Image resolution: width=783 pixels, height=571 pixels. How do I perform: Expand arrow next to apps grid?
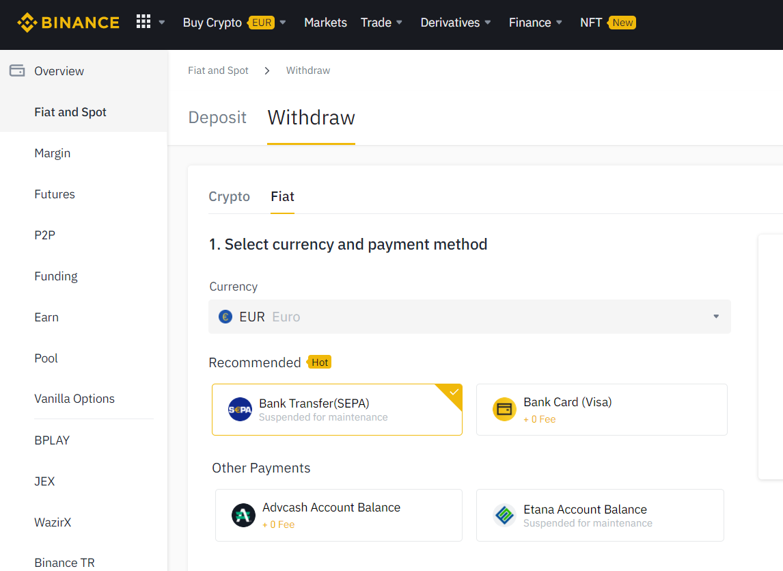162,23
